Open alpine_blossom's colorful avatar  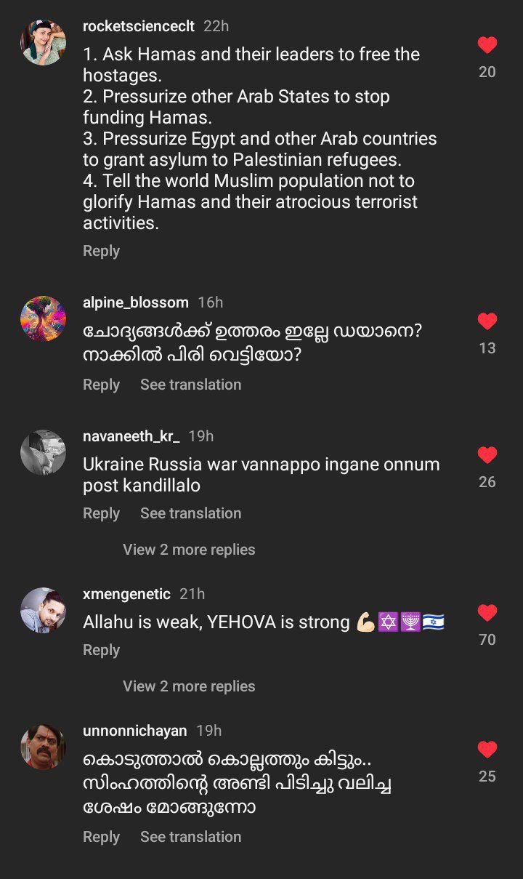43,318
